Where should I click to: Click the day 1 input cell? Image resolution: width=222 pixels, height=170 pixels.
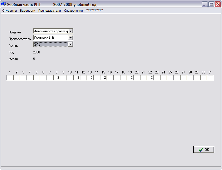(x=10, y=78)
